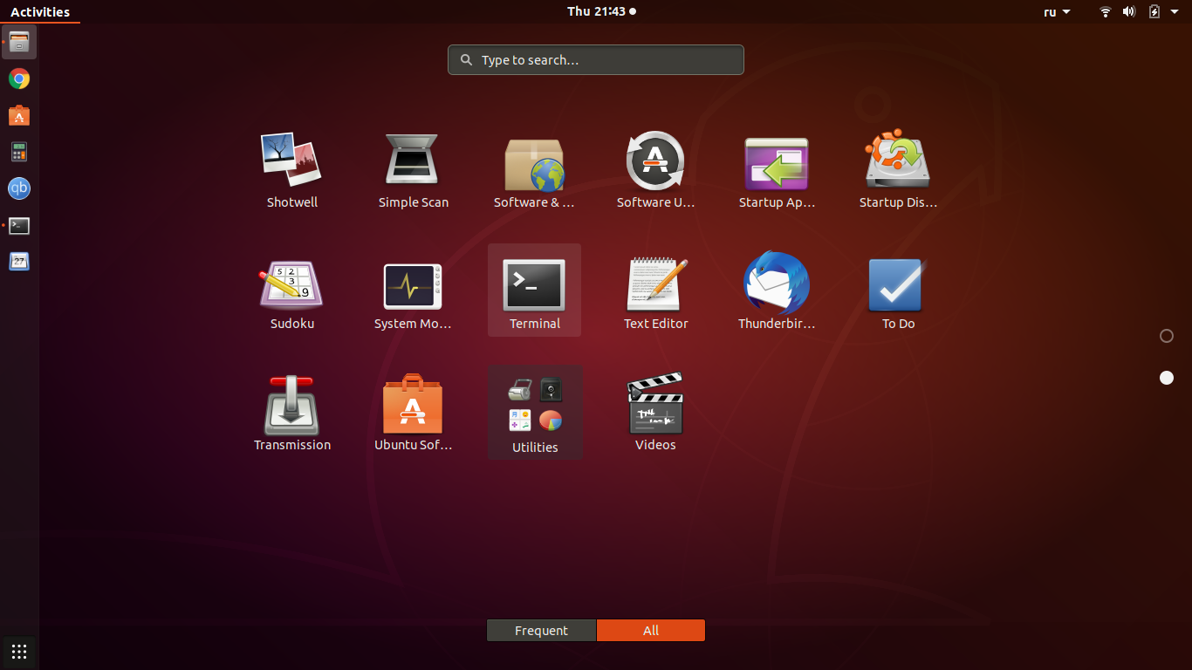Image resolution: width=1192 pixels, height=670 pixels.
Task: Open the To Do app
Action: tap(897, 285)
